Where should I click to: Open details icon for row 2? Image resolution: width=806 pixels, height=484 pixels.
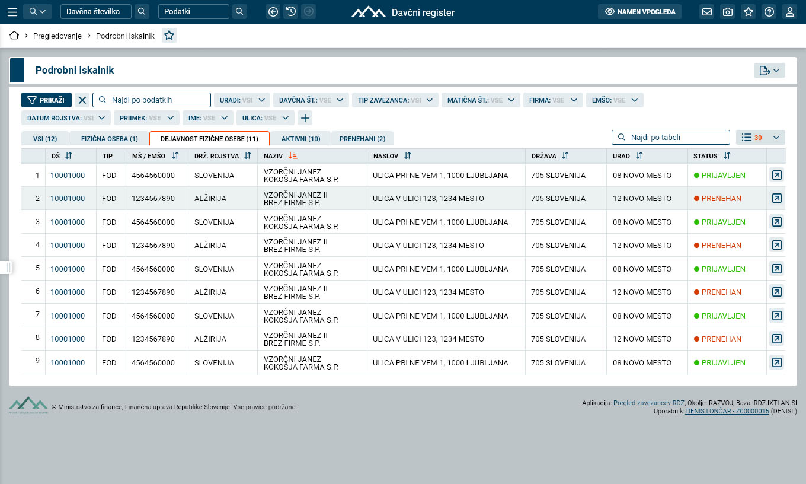tap(776, 198)
